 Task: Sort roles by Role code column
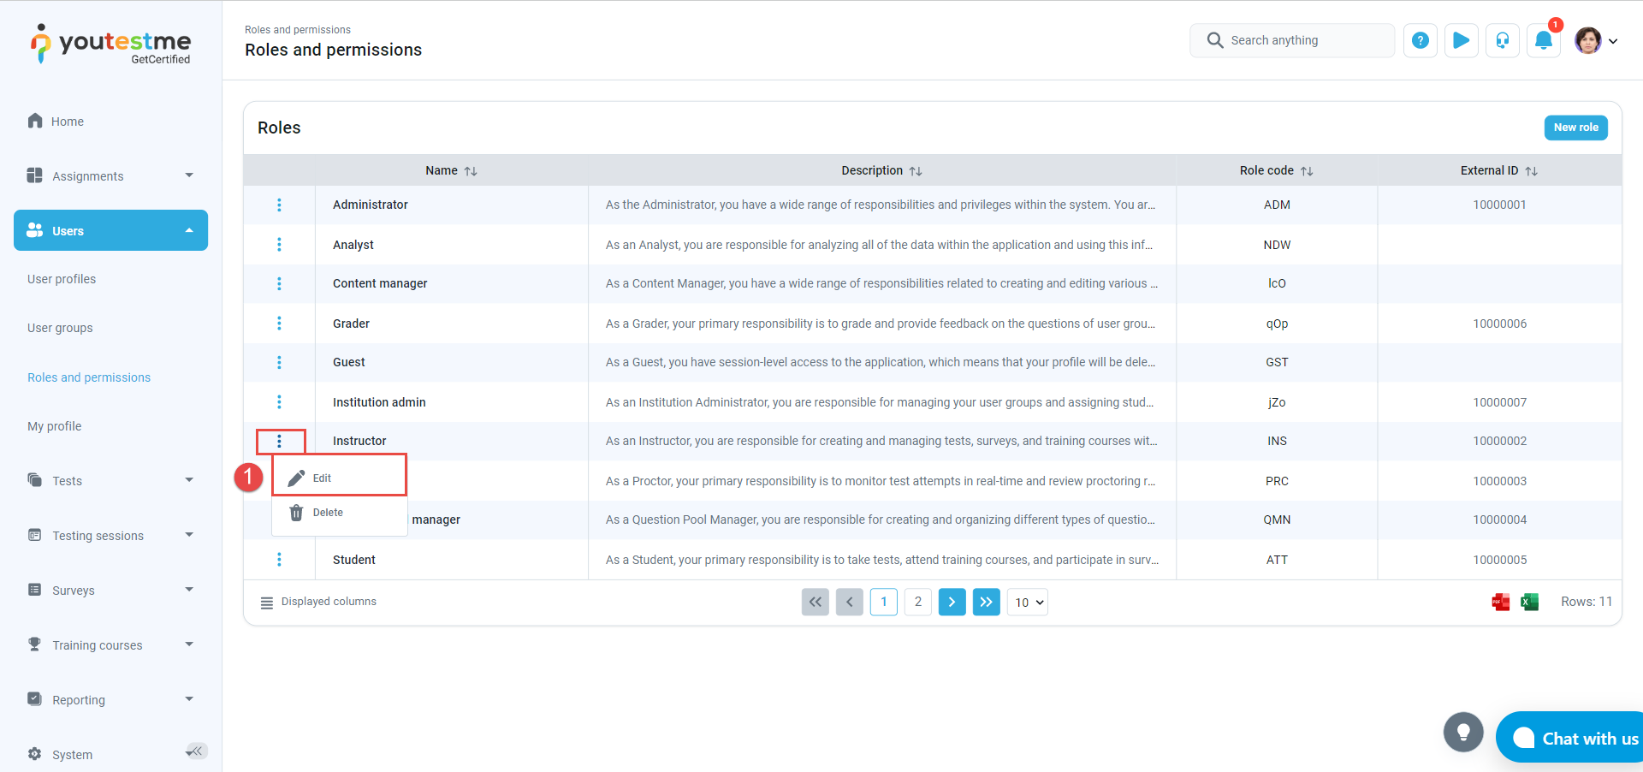[1307, 171]
